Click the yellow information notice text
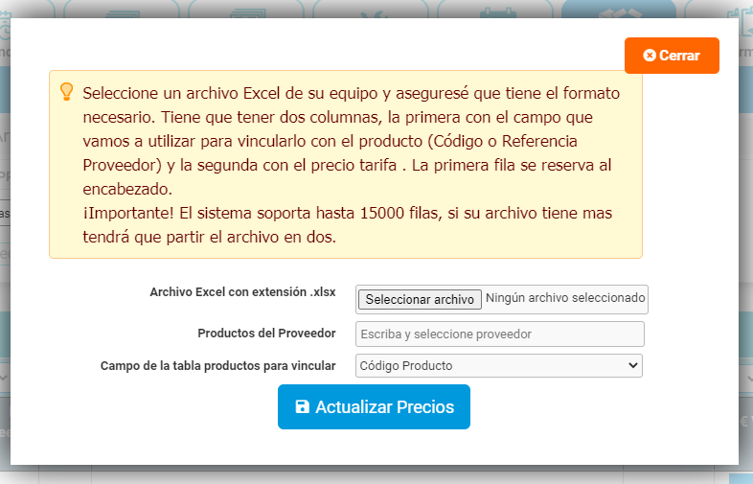 (351, 165)
